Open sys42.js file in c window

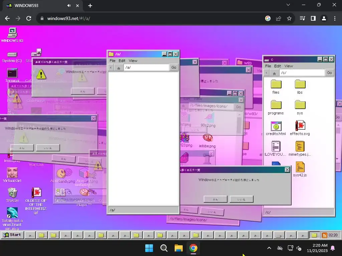pos(300,169)
